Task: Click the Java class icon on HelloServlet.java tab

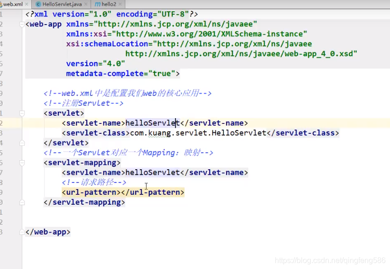Action: pyautogui.click(x=38, y=4)
